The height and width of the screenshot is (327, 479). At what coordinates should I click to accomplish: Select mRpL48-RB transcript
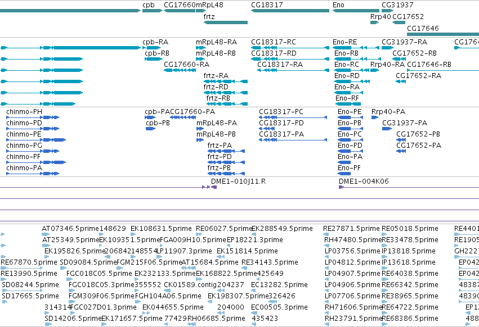[200, 59]
